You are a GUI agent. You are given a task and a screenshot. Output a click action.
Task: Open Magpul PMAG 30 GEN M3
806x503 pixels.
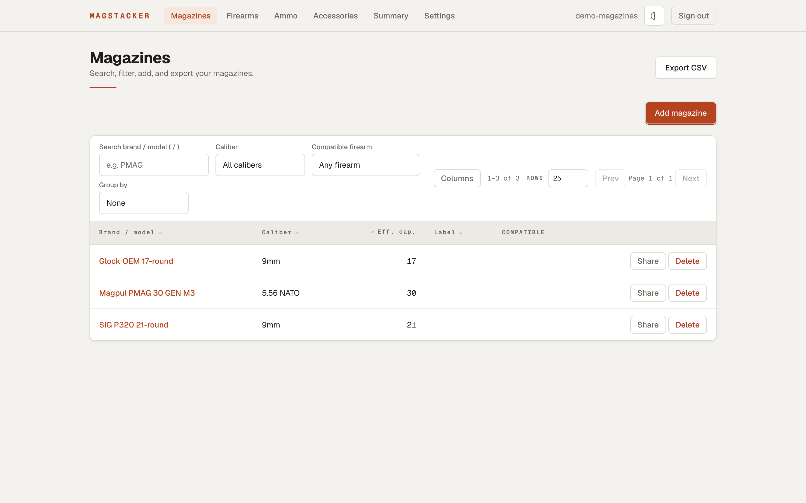[x=147, y=293]
